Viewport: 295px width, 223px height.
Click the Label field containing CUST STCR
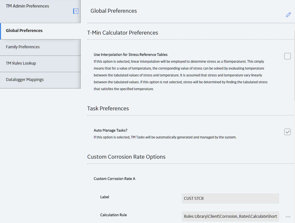tap(230, 199)
